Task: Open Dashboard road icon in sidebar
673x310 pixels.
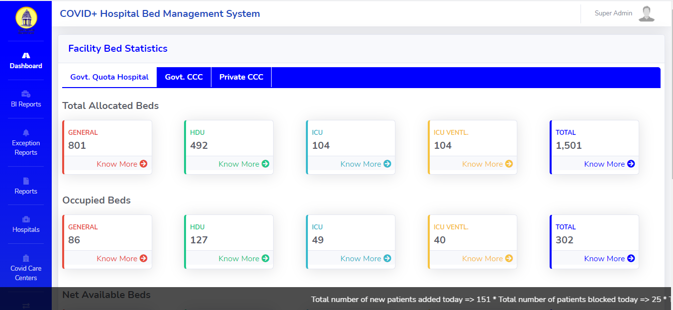Action: point(26,55)
